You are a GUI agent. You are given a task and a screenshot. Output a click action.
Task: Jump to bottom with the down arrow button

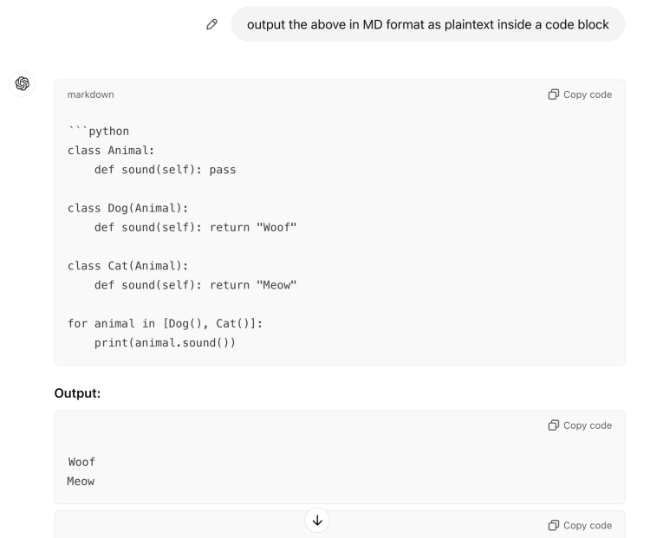317,520
